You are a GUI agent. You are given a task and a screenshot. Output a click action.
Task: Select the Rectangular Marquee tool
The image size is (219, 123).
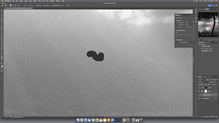pyautogui.click(x=2, y=13)
